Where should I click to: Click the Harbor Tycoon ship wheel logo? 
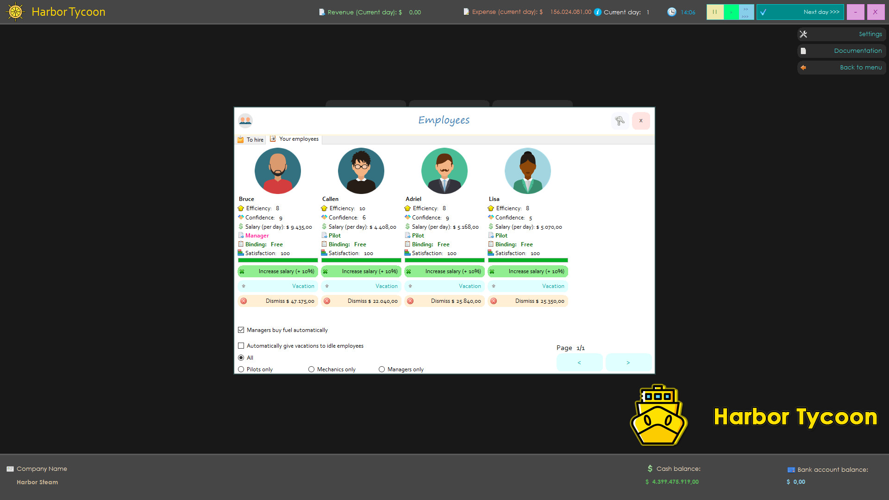point(15,12)
